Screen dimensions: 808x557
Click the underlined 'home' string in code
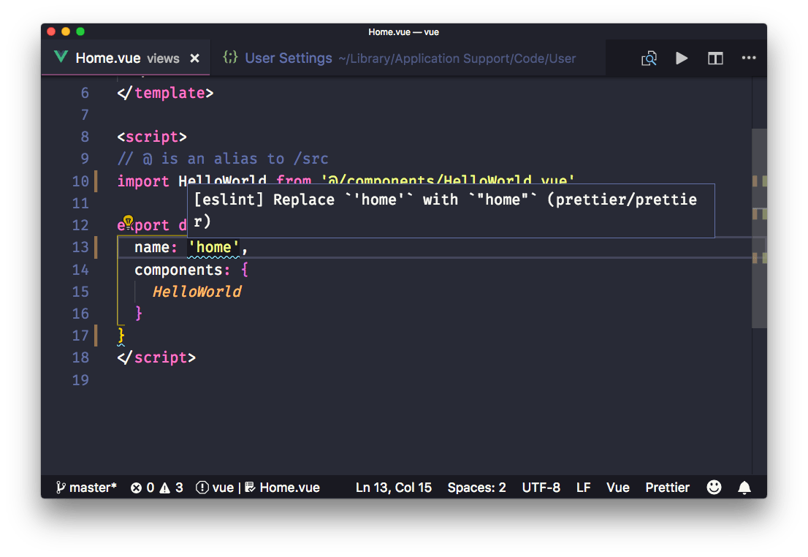[x=213, y=248]
